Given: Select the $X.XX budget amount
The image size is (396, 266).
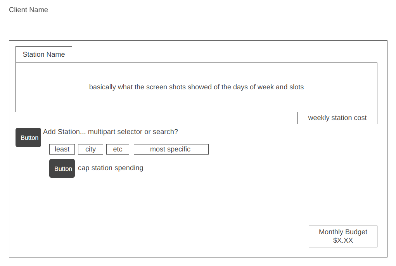Looking at the screenshot, I should (343, 241).
